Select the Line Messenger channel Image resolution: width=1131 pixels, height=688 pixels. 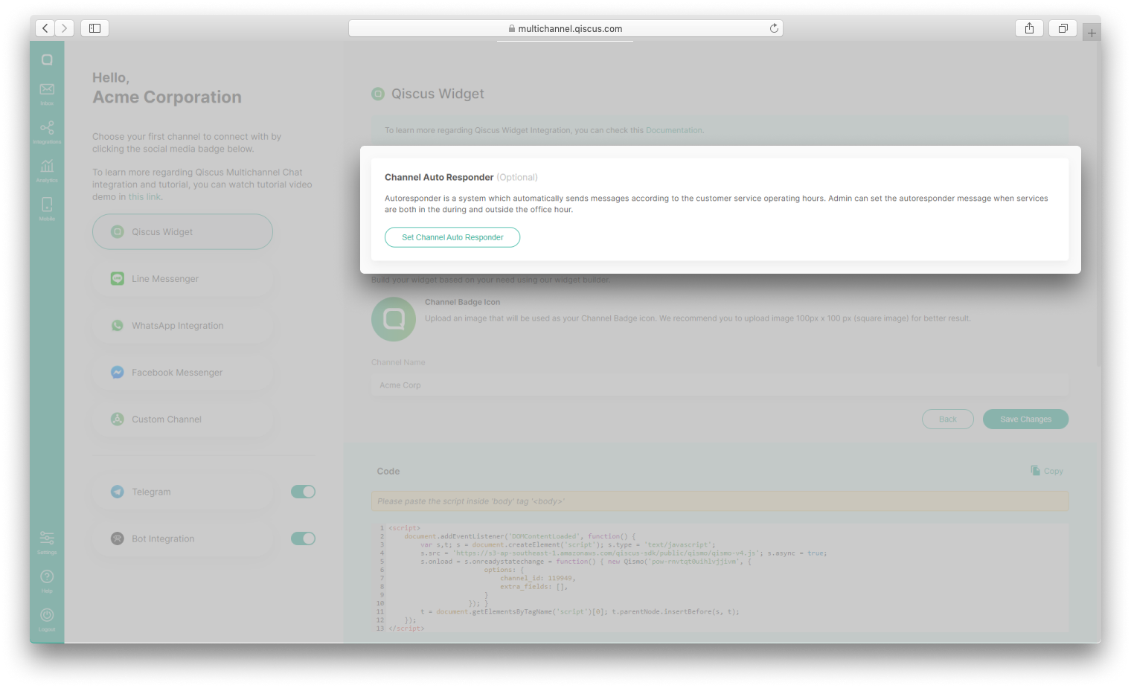pyautogui.click(x=182, y=278)
